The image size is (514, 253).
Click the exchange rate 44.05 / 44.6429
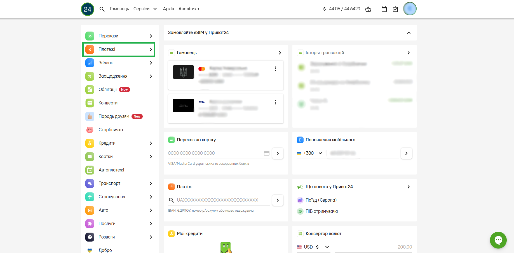(x=344, y=9)
